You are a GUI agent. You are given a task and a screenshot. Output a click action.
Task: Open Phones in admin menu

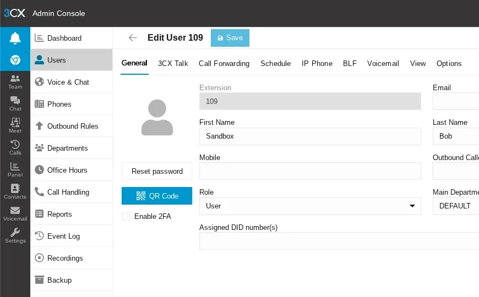pos(72,104)
